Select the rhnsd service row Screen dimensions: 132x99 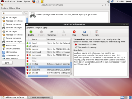tap(48, 43)
